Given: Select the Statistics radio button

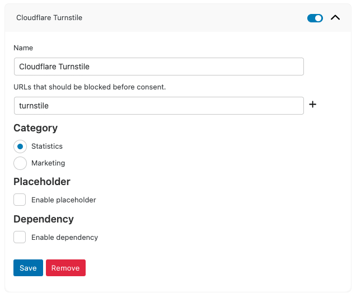Looking at the screenshot, I should coord(20,146).
